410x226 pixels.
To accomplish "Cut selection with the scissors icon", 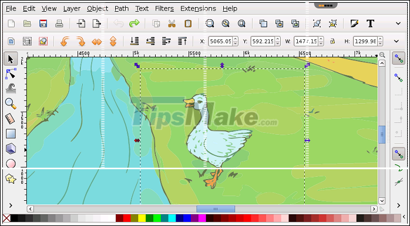I will click(172, 24).
